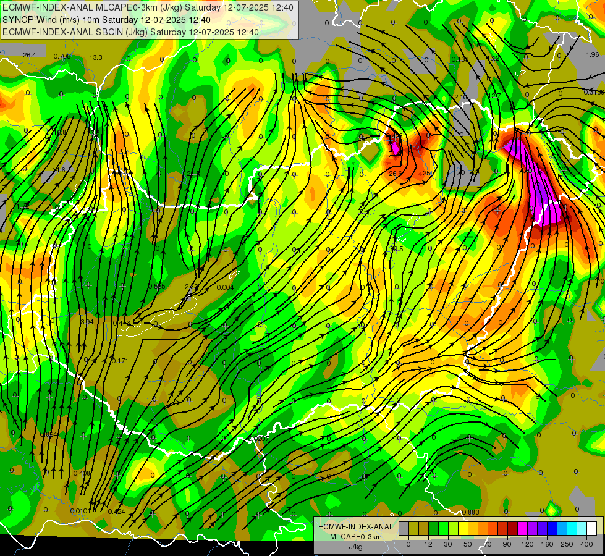The image size is (605, 556).
Task: Click the map value '0.555'
Action: pos(156,286)
